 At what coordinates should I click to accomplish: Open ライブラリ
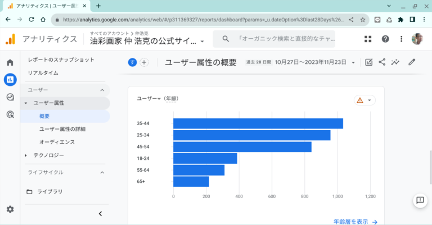pyautogui.click(x=50, y=191)
